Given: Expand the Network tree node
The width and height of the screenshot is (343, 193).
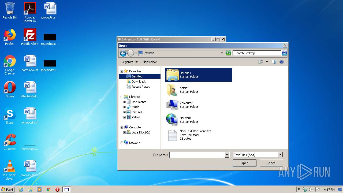Looking at the screenshot, I should 122,143.
